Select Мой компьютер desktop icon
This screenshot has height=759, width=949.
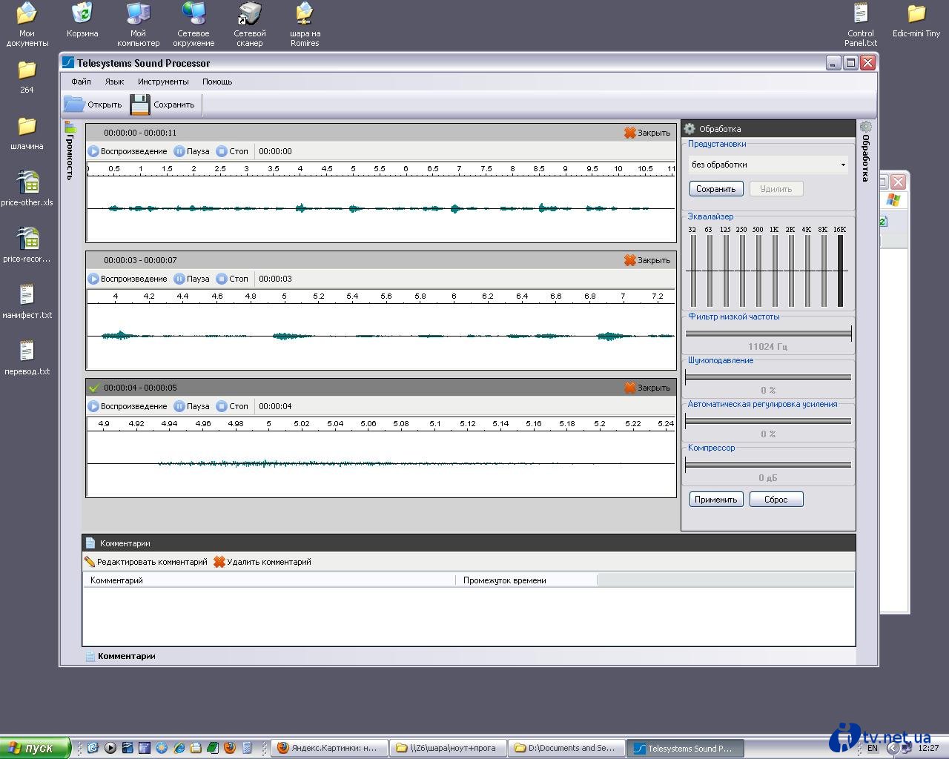[138, 24]
